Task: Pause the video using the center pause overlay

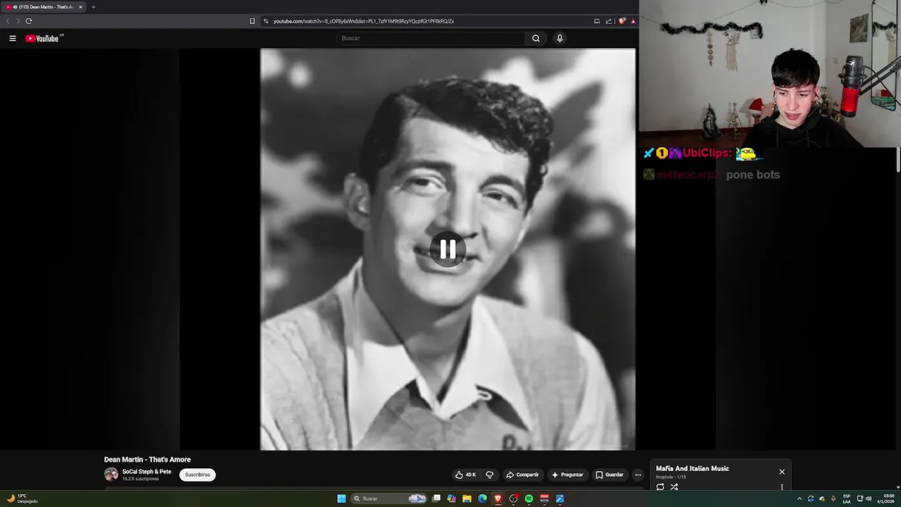Action: click(x=448, y=249)
